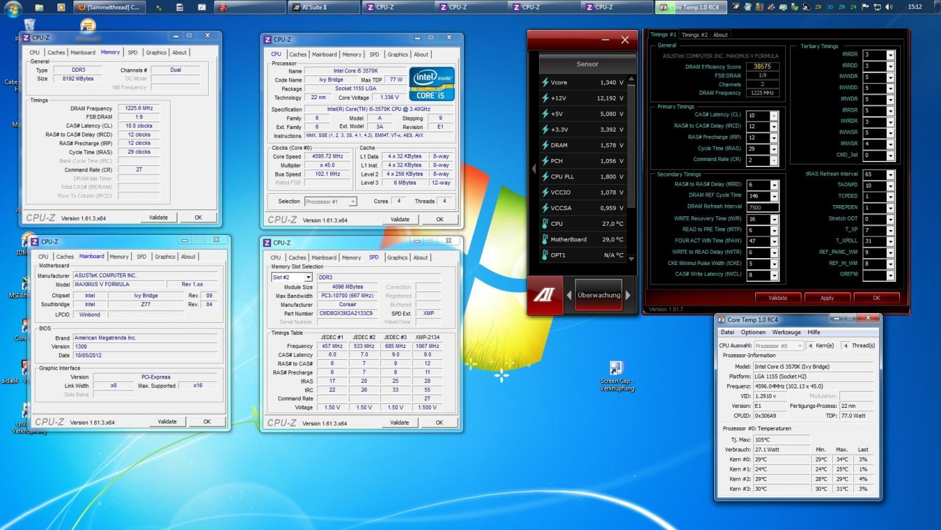Open the Recycle Bin desktop icon

tap(29, 24)
